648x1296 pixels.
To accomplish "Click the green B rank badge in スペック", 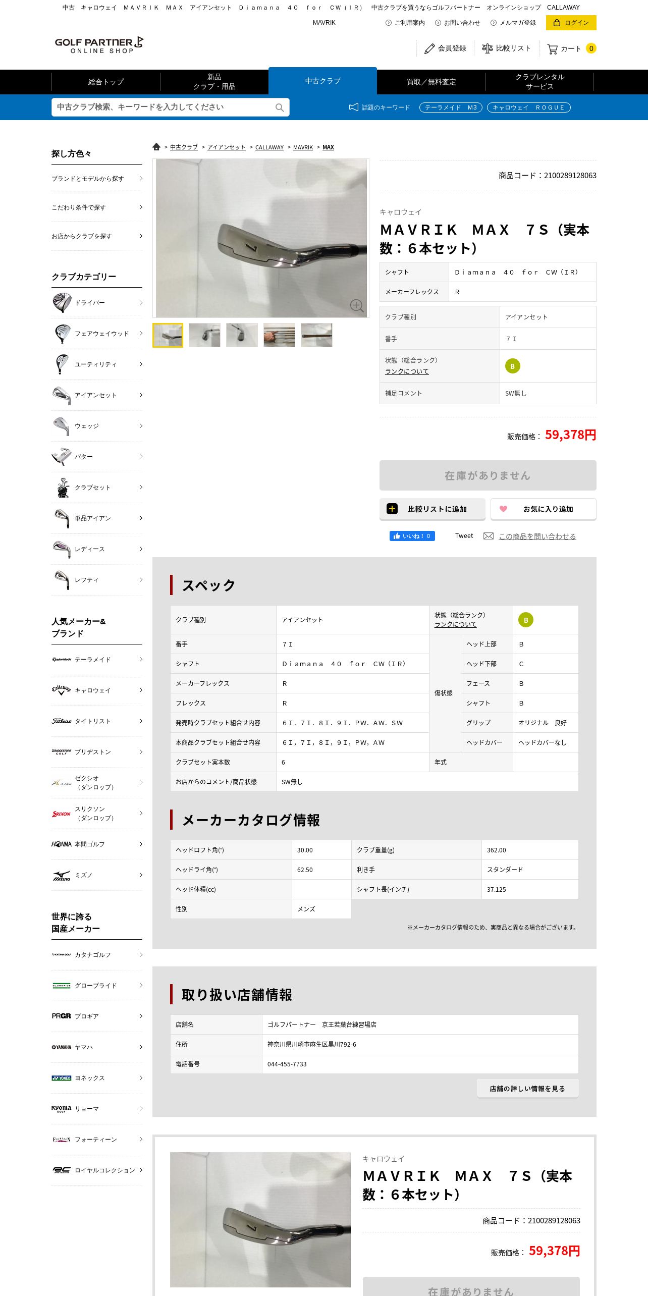I will [526, 620].
